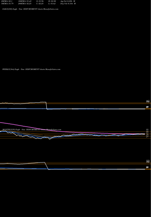151x217 pixels.
Task: Click the WEEKLY(164) Eagle View chart title
Action: click(x=31, y=69)
